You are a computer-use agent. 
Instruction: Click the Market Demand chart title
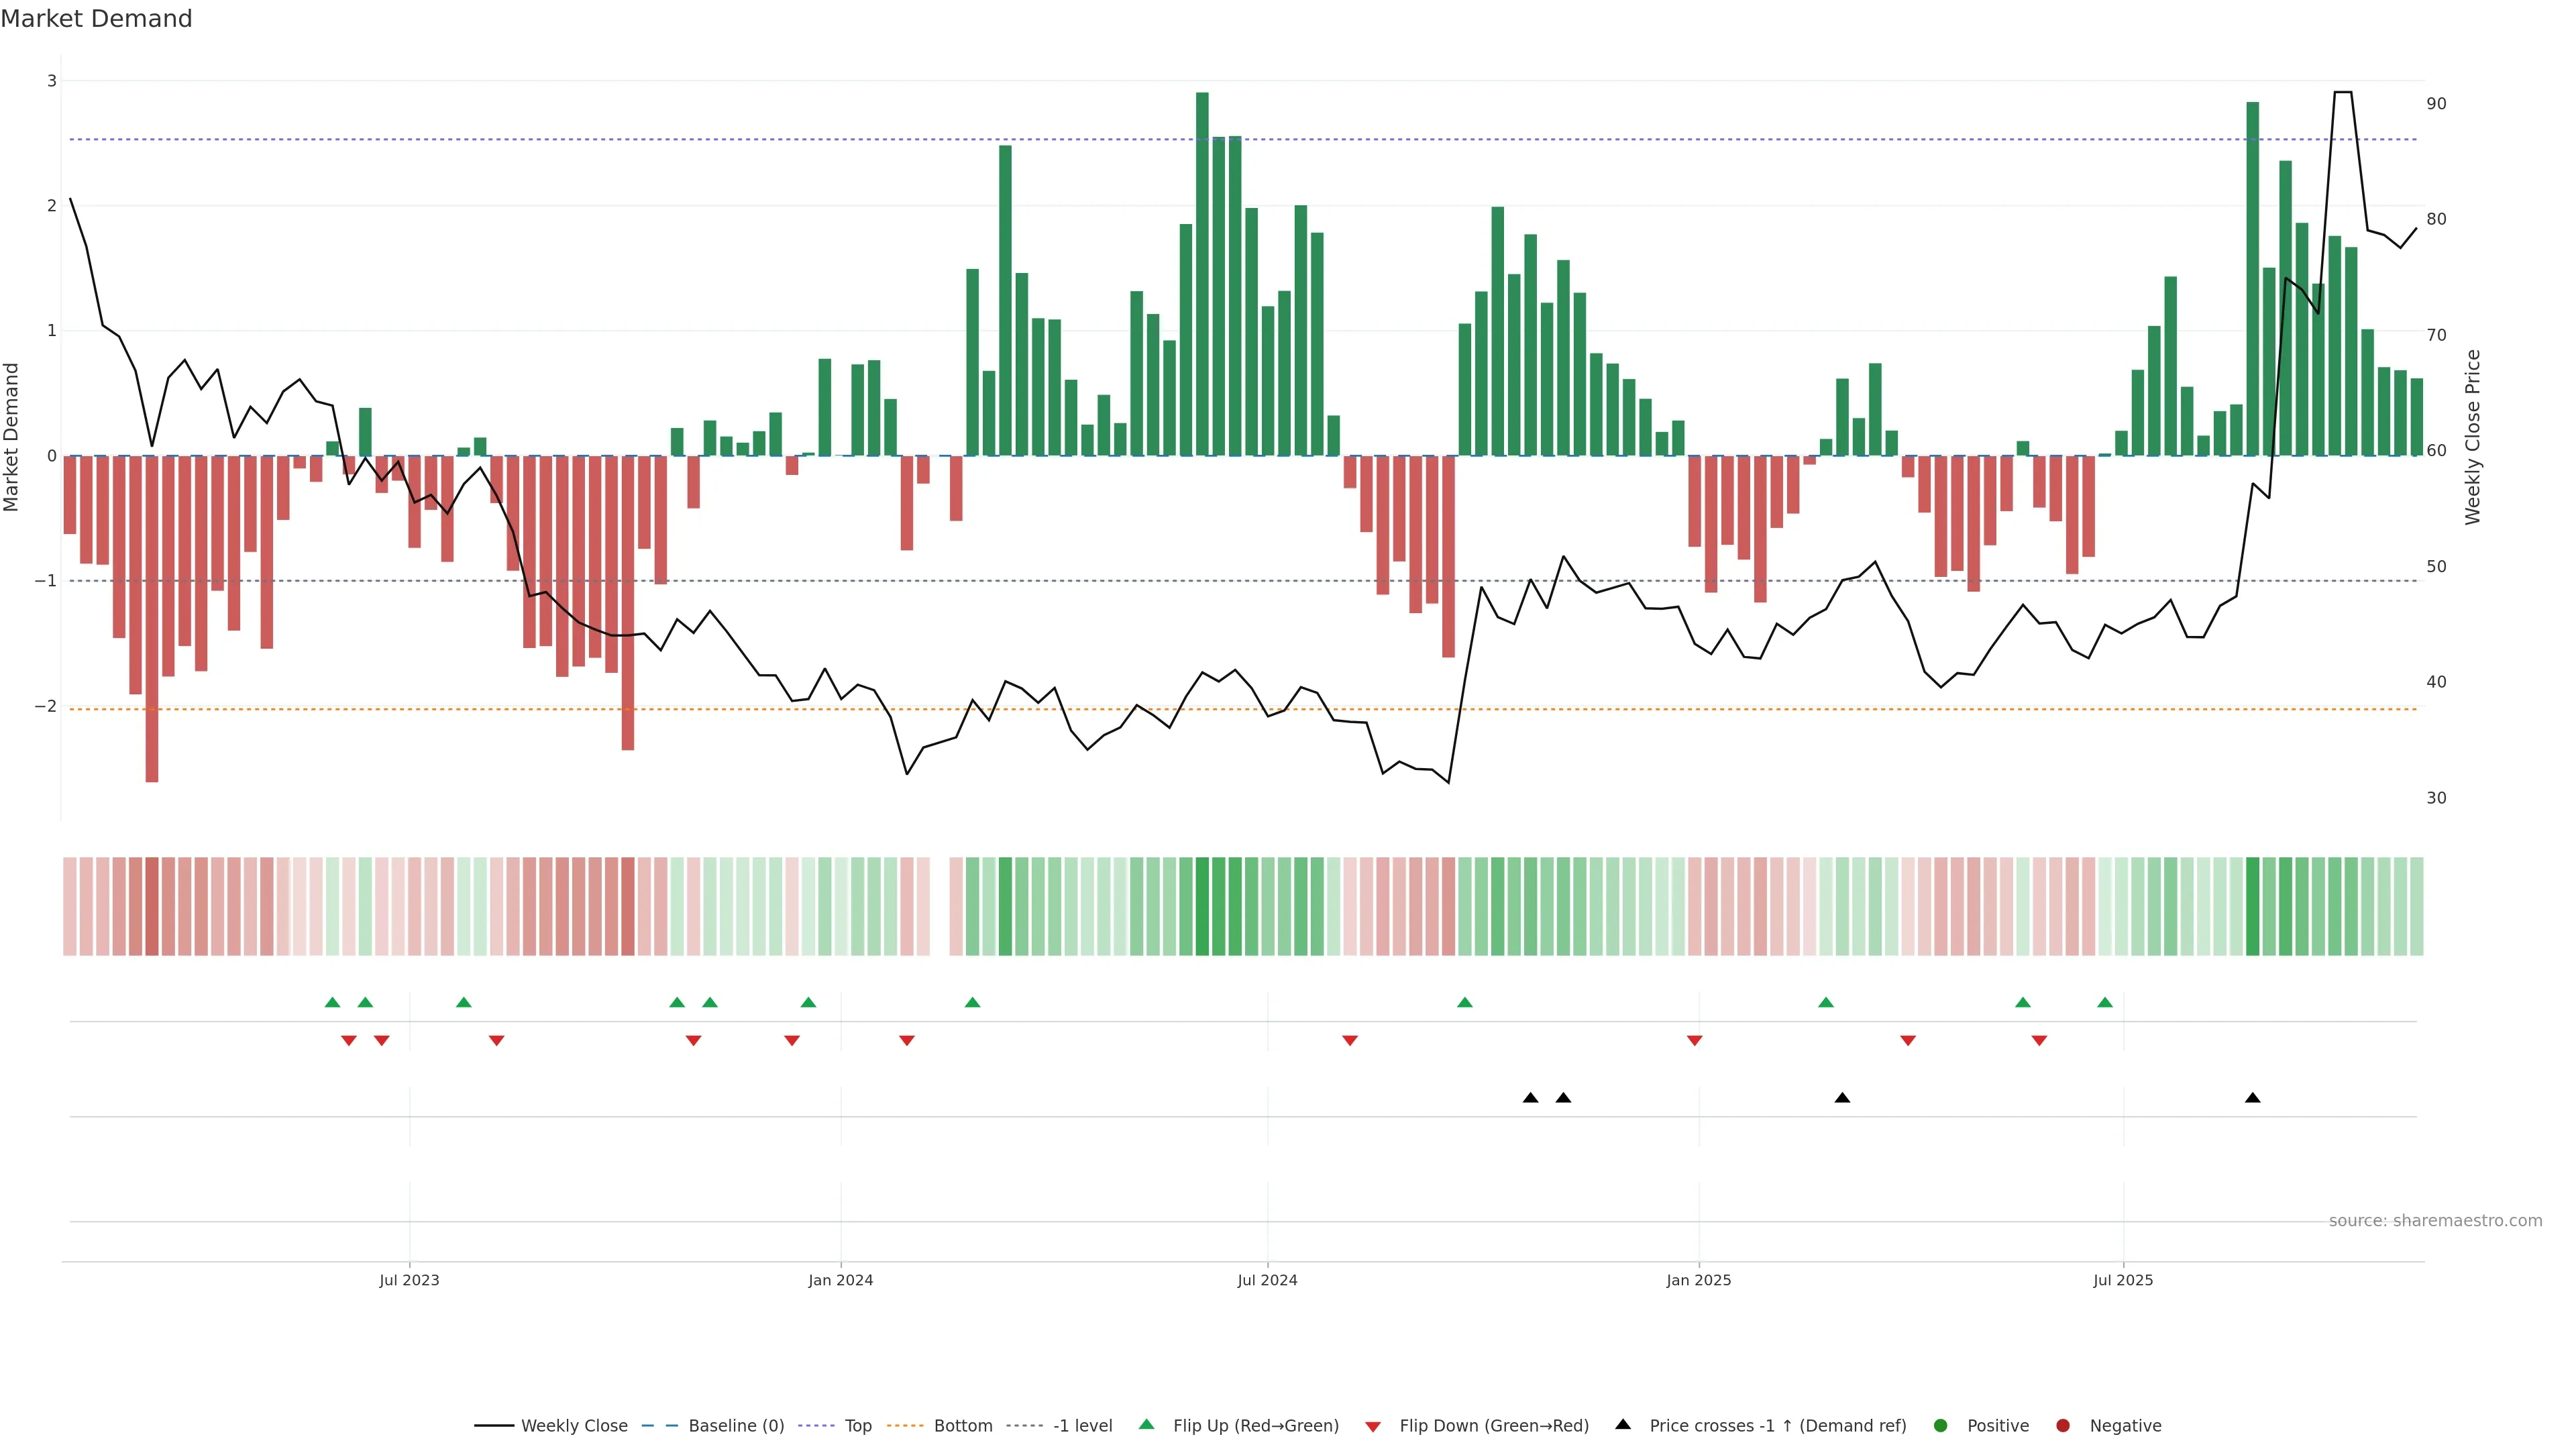(96, 19)
